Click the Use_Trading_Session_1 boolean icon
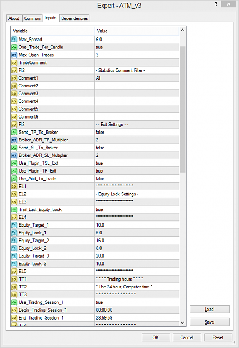239x348 pixels. click(14, 302)
